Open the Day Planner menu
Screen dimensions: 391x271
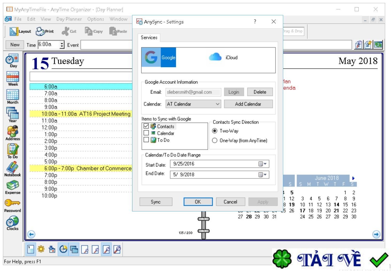69,19
